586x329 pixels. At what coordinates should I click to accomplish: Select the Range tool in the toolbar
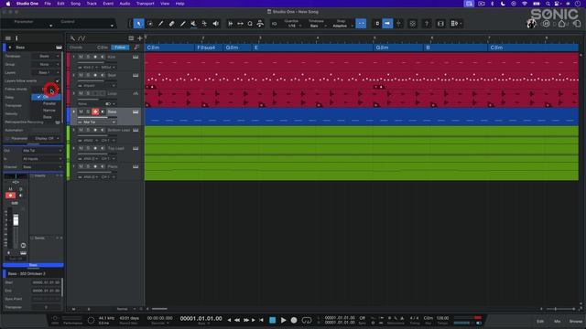pyautogui.click(x=150, y=24)
